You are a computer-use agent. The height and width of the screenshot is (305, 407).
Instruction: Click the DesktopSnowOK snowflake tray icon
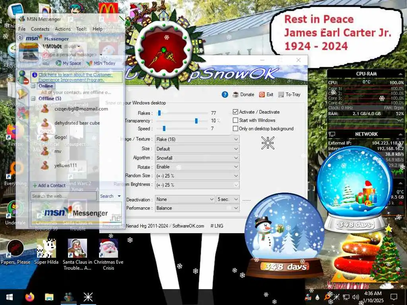[x=336, y=297]
